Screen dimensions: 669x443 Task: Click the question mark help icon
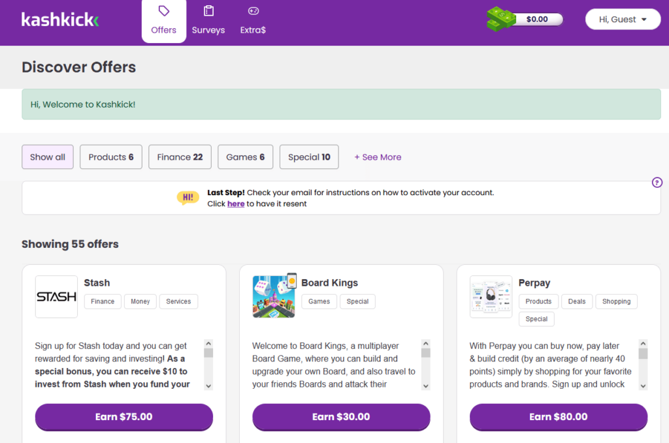click(657, 182)
